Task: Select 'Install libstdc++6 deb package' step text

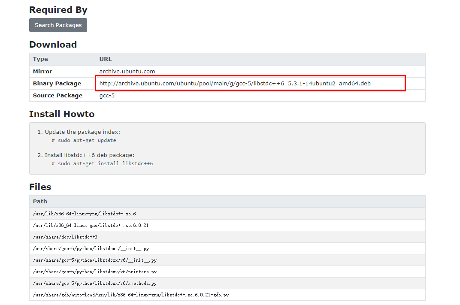Action: (90, 155)
